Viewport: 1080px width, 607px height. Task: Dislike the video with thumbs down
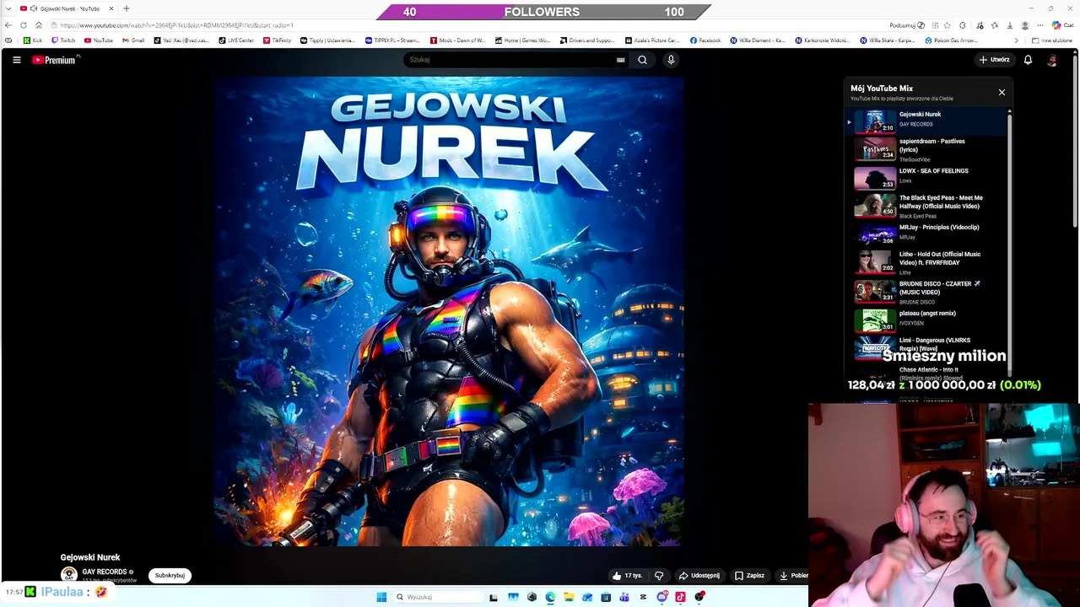(659, 576)
